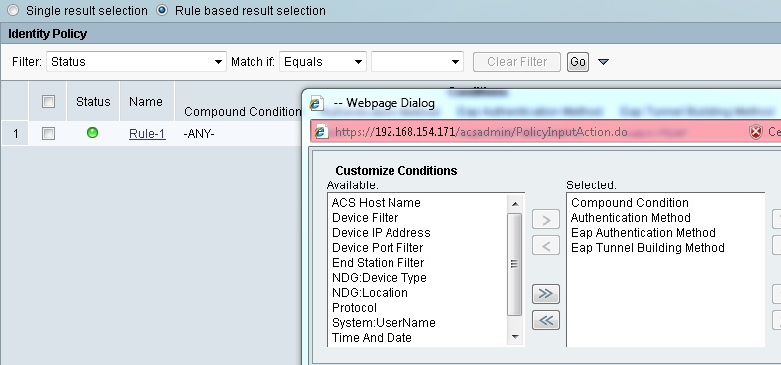Select Single result selection radio button
Screen dimensions: 781x365
point(12,10)
